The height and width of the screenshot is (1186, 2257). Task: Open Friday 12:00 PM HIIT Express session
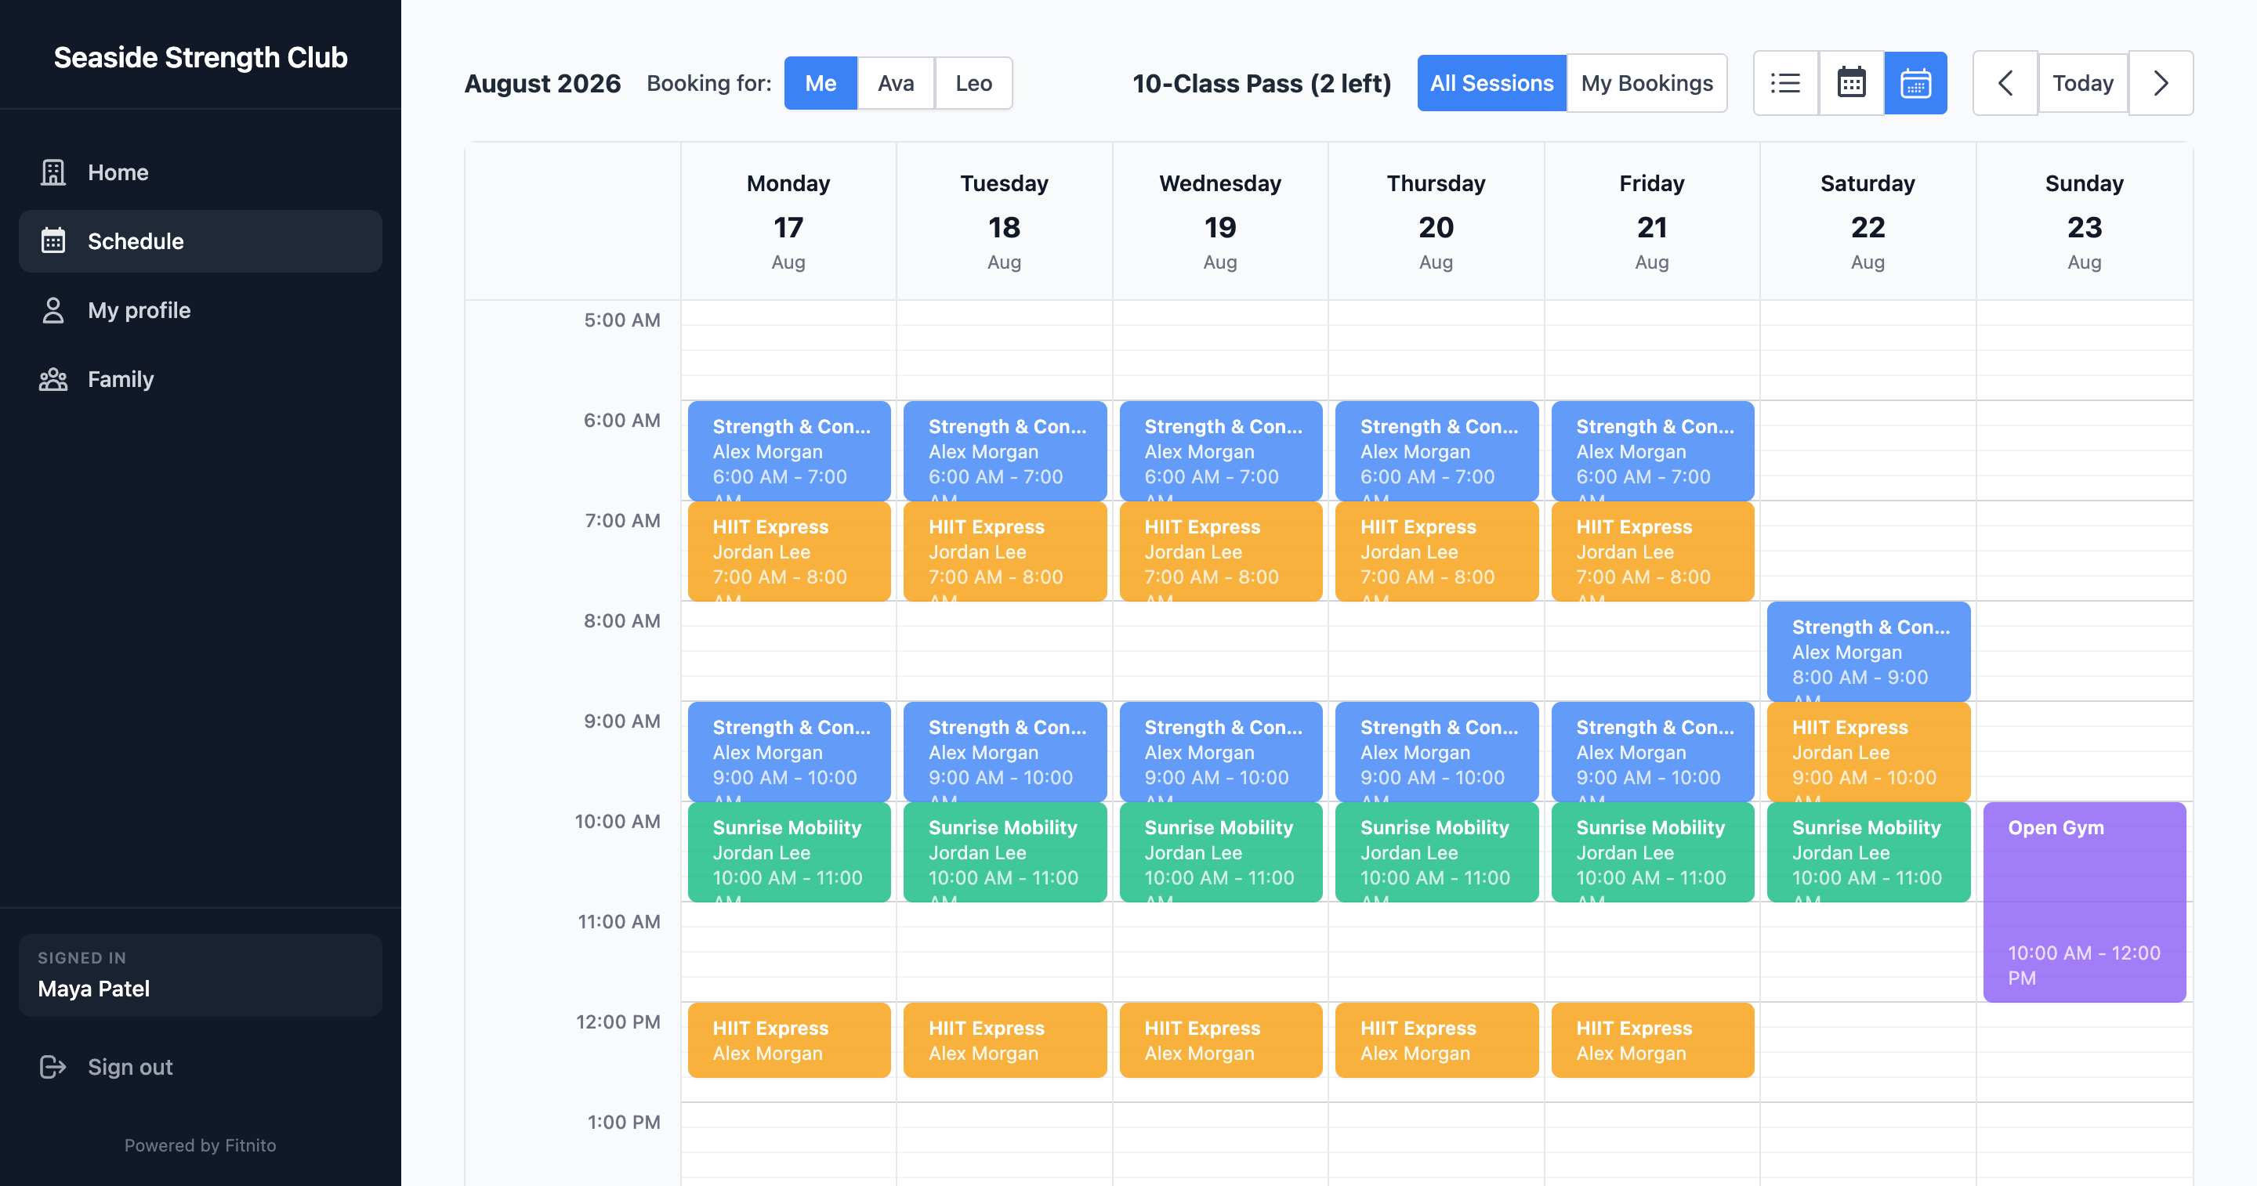click(1654, 1040)
